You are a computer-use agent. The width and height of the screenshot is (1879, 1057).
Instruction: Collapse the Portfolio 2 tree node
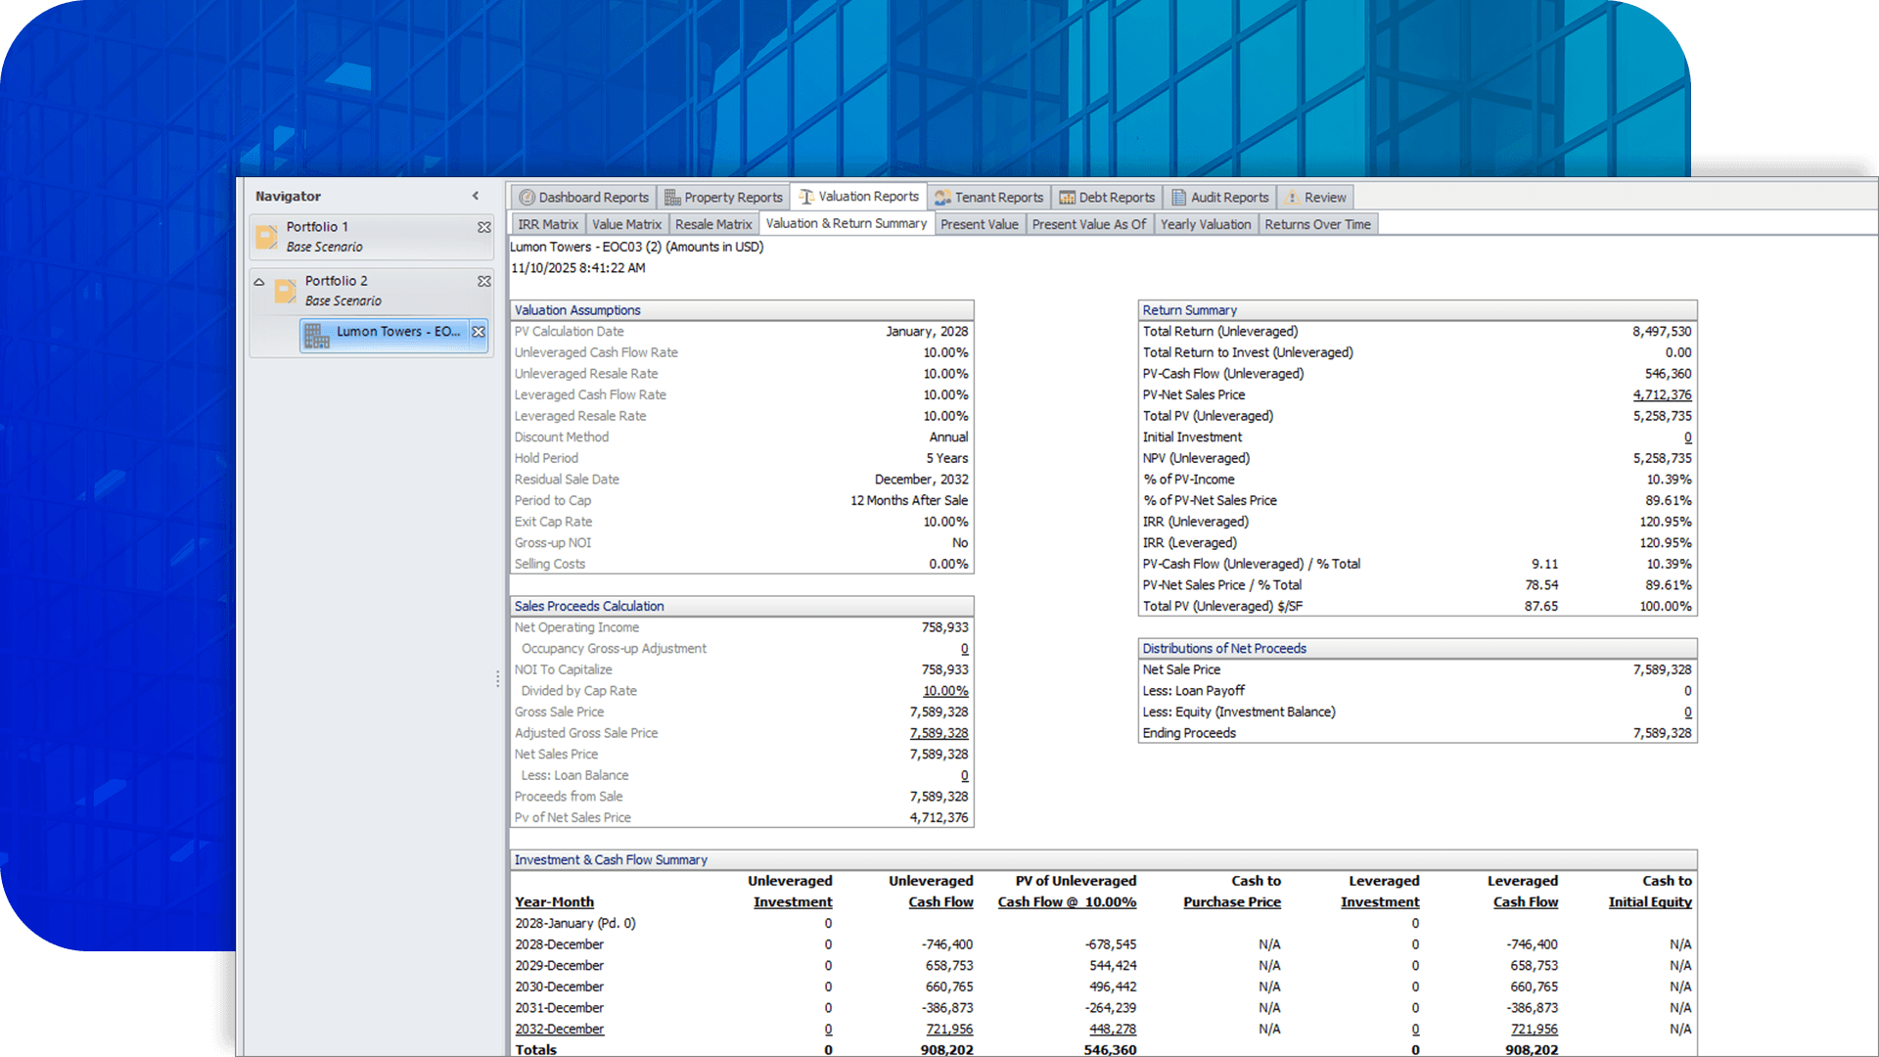point(259,282)
